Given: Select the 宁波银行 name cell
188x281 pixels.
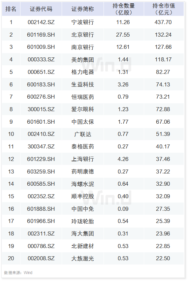Looking at the screenshot, I should tap(82, 22).
